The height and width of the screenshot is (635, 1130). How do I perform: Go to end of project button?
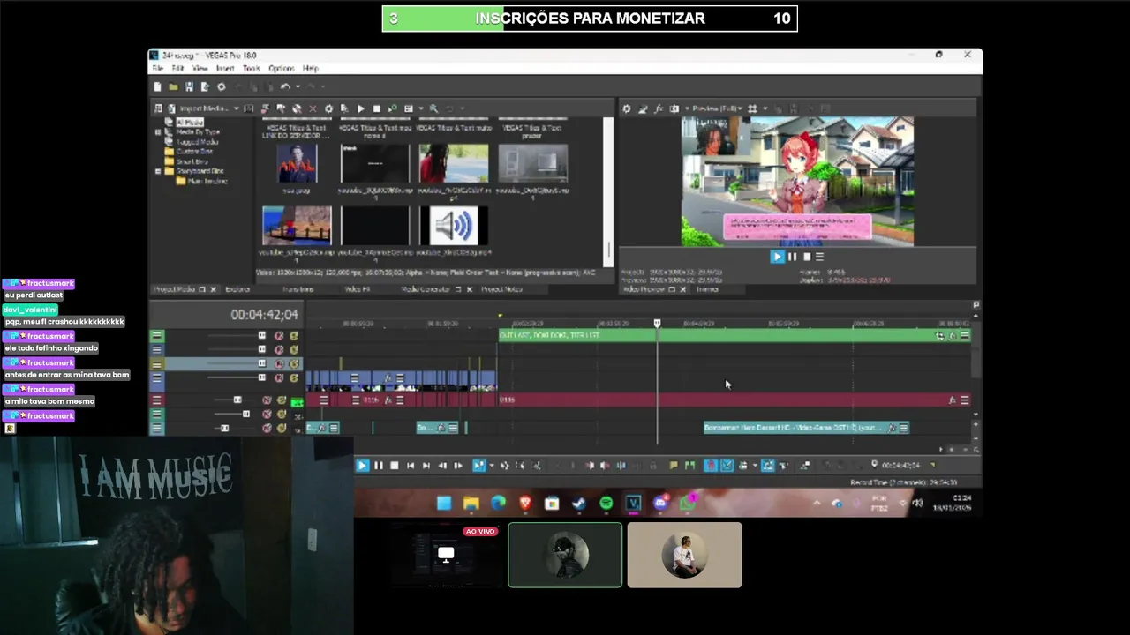(x=426, y=465)
